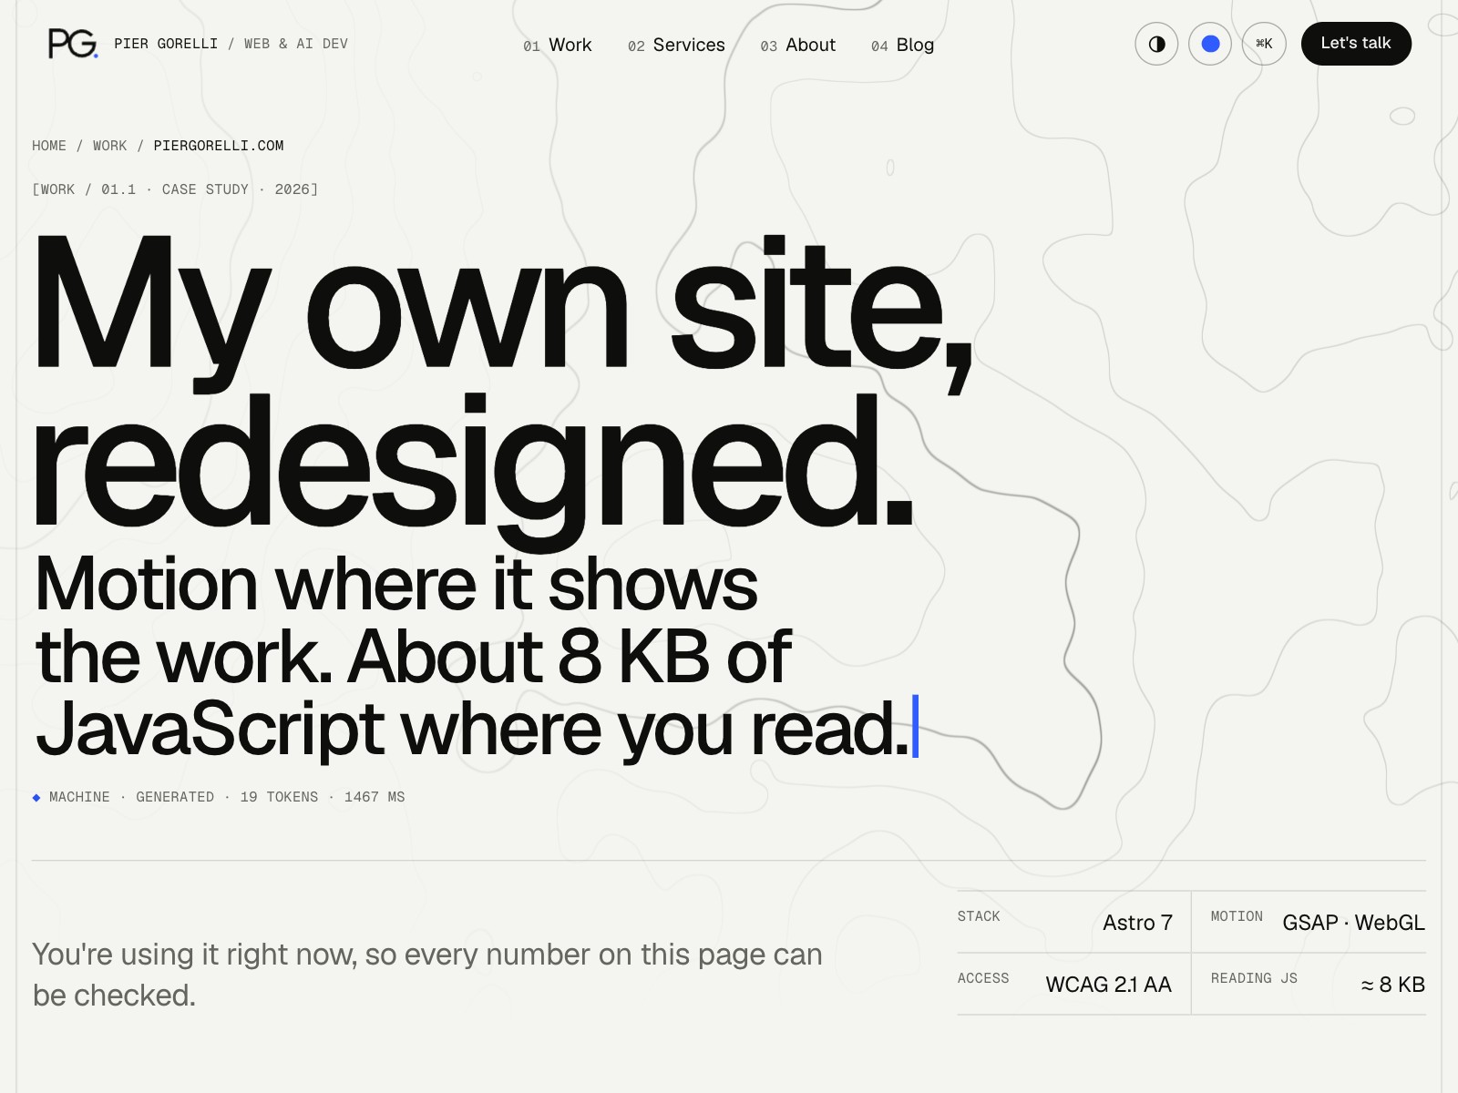Click the ACCESS value 'WCAG 2.1 AA'
Screen dimensions: 1458x1093
(1108, 985)
